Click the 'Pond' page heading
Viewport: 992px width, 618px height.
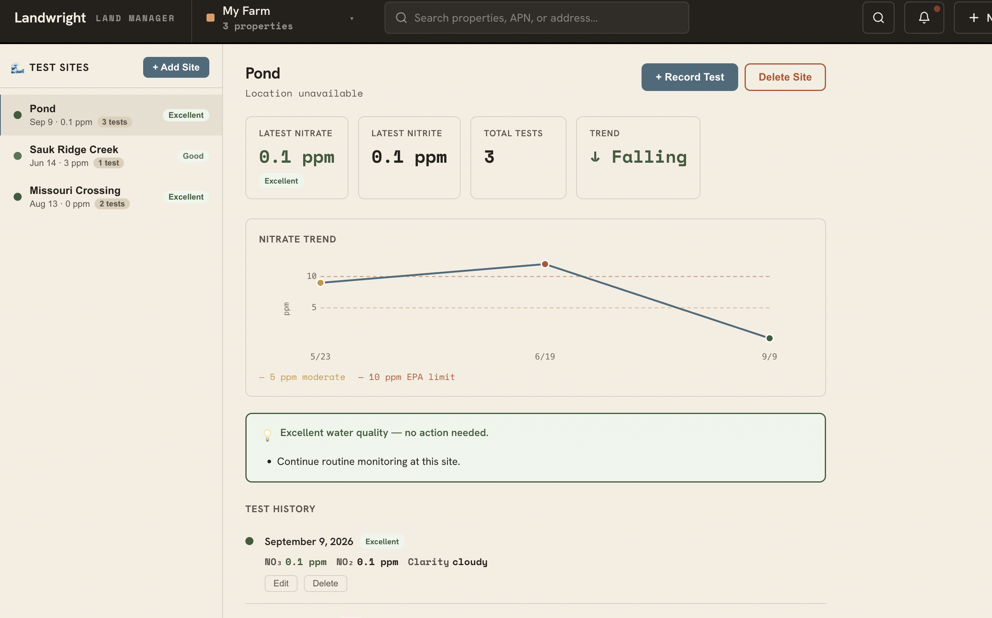point(263,73)
